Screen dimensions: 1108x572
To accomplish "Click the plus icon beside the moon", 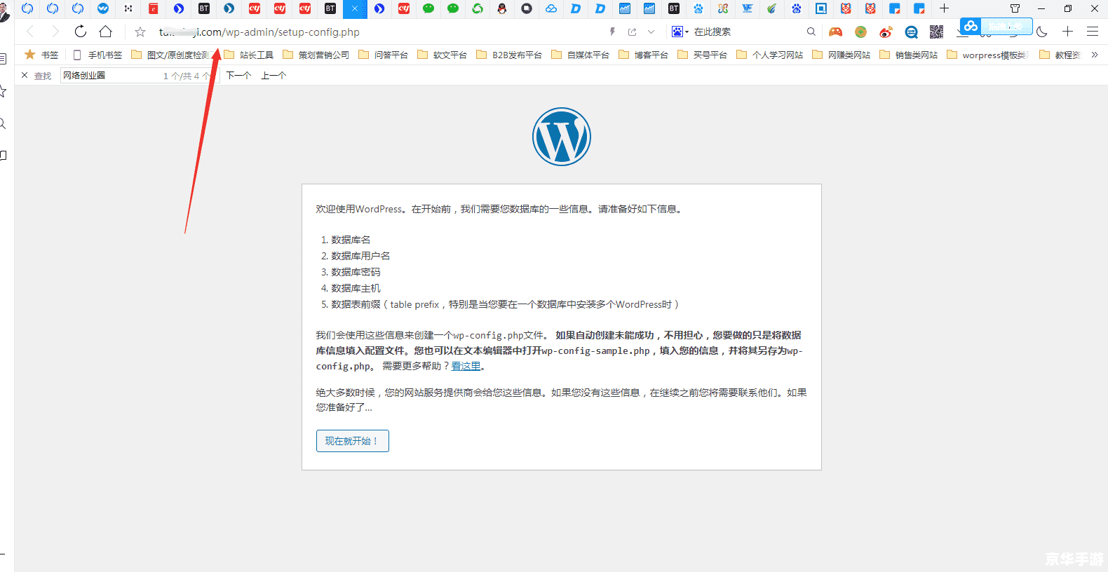I will 1067,32.
